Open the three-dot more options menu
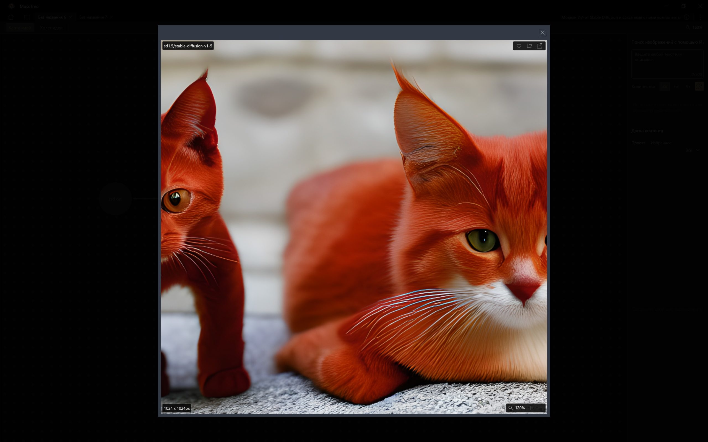 (701, 17)
